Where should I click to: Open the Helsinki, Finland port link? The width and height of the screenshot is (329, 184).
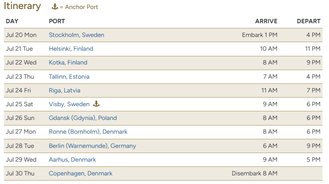[71, 49]
